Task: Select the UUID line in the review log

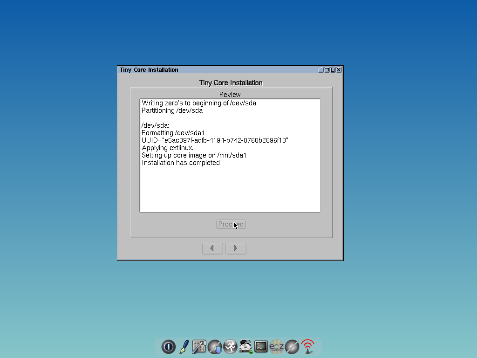Action: coord(214,140)
